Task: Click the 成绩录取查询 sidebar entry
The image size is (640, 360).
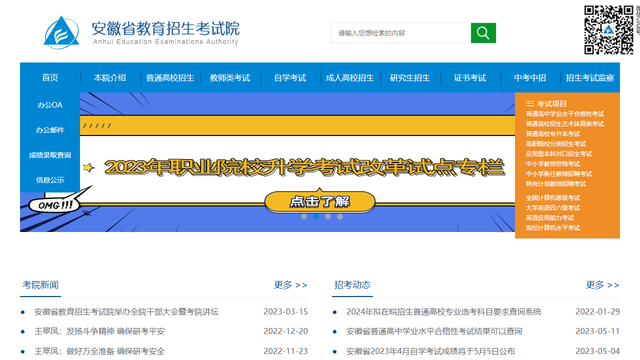Action: [49, 155]
